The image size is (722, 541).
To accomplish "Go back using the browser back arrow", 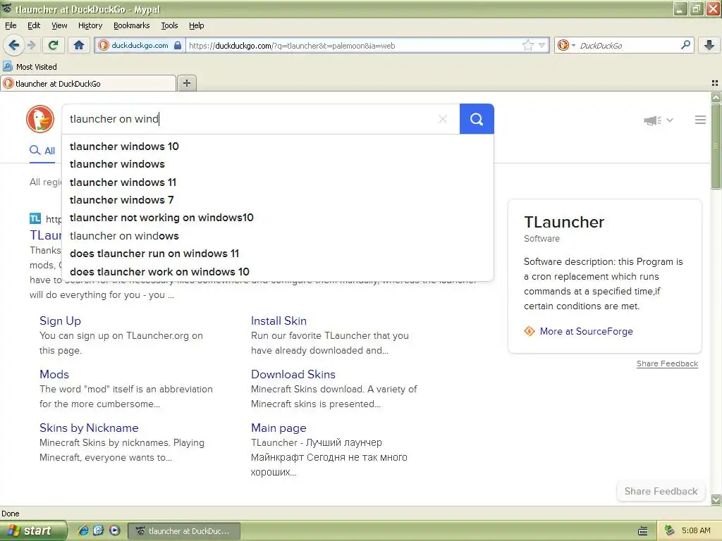I will click(x=13, y=45).
